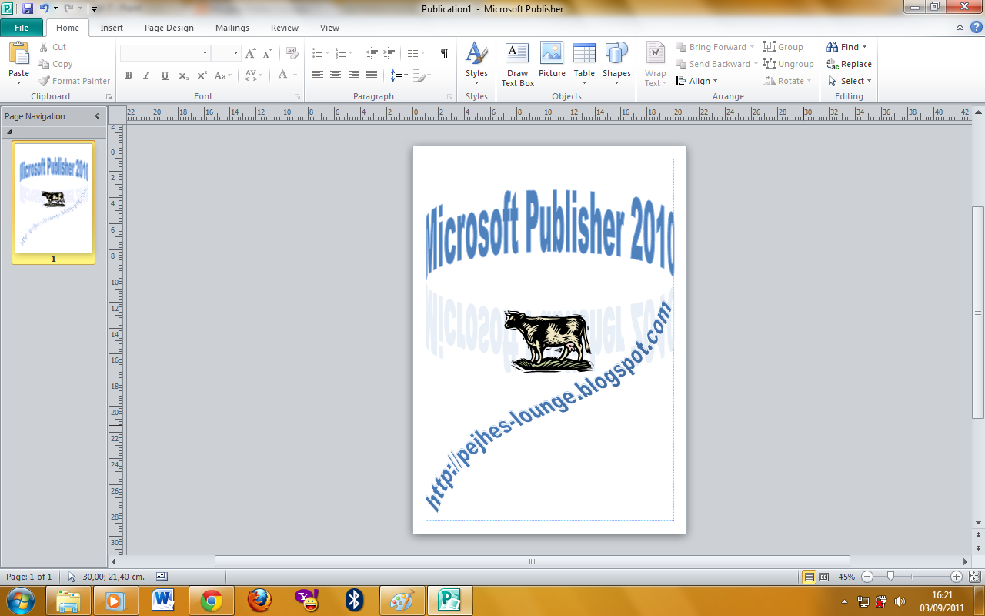
Task: Click the Increase Indent icon
Action: pyautogui.click(x=389, y=53)
